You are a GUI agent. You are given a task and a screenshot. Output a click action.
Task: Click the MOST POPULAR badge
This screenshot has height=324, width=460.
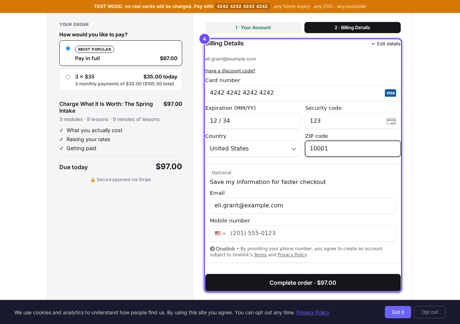95,49
